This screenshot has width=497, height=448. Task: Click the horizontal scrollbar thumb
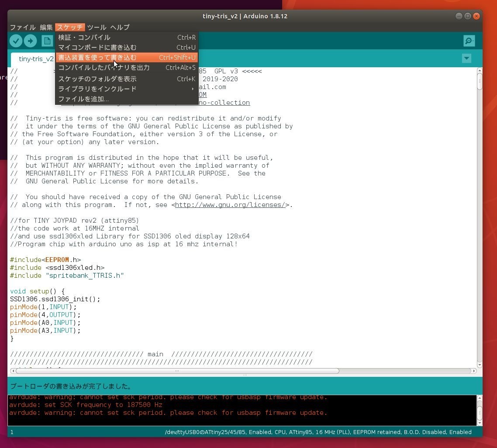[x=177, y=371]
